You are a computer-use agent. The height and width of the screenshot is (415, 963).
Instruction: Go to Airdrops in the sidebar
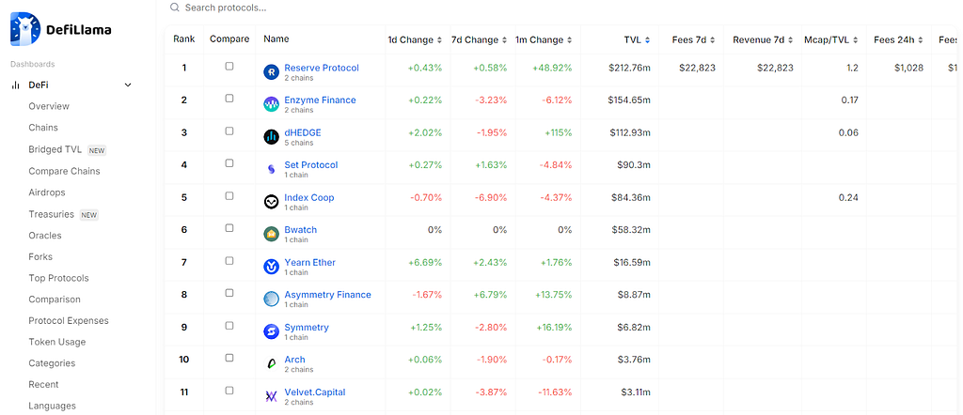pos(46,192)
